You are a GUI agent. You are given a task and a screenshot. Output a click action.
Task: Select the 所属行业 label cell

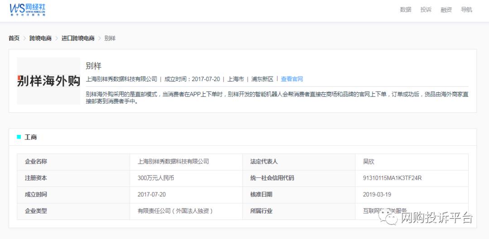click(299, 211)
